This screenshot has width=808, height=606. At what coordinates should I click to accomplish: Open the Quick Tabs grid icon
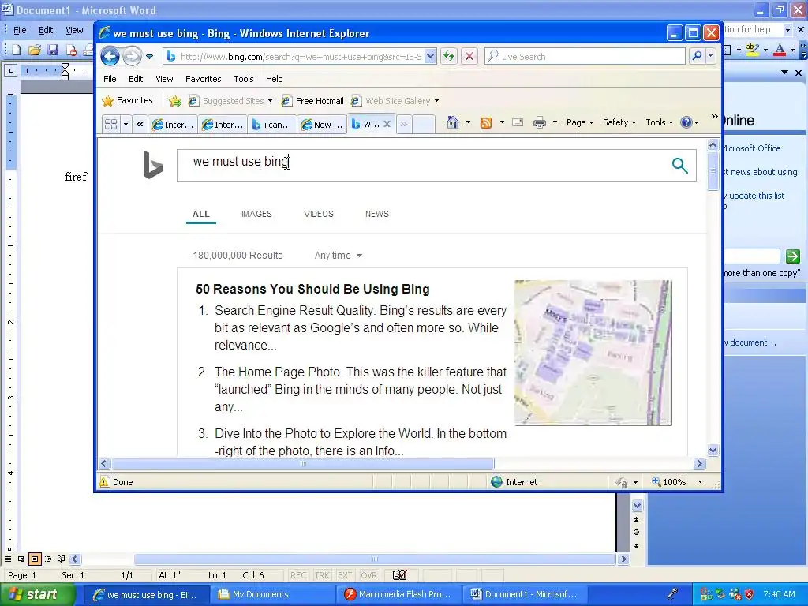pos(110,124)
